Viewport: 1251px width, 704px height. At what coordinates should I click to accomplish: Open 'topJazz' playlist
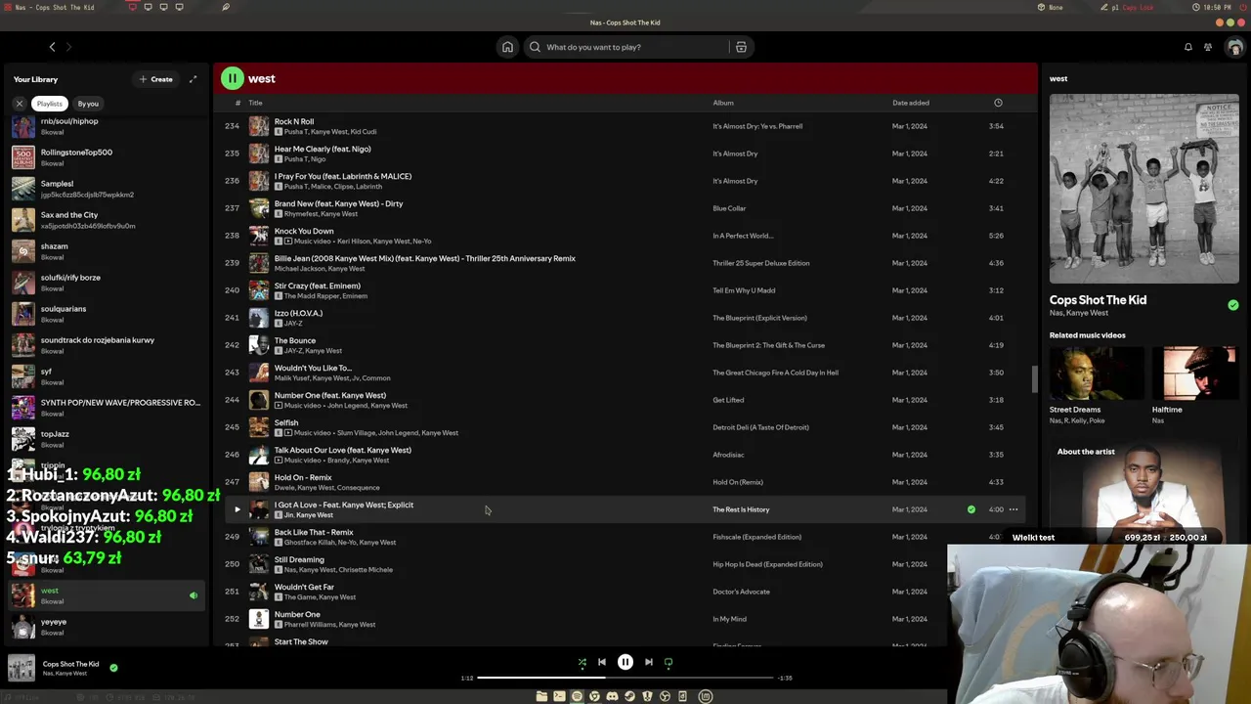coord(106,439)
